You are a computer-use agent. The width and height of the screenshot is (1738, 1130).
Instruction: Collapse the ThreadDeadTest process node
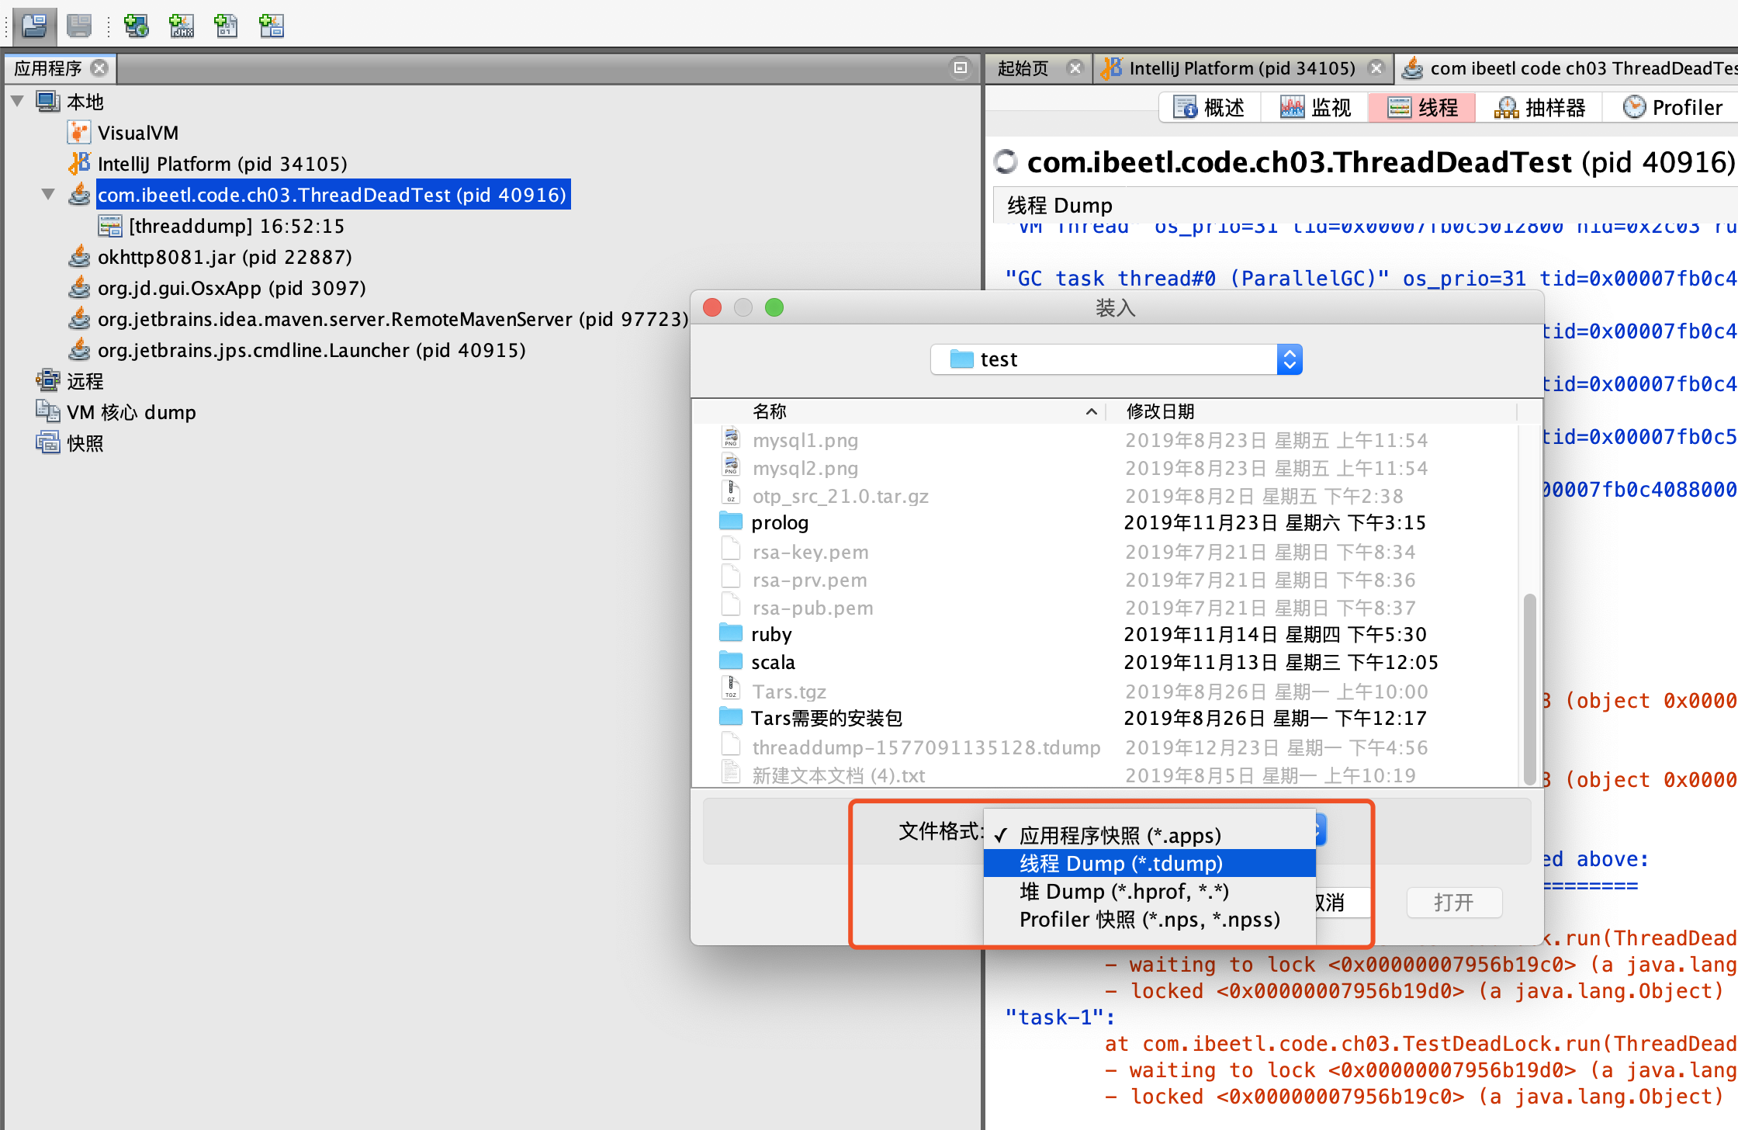48,195
